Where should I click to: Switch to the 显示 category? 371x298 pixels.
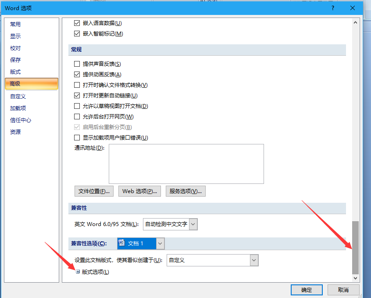tap(15, 36)
